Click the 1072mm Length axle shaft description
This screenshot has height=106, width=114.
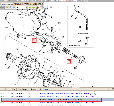tap(67, 93)
